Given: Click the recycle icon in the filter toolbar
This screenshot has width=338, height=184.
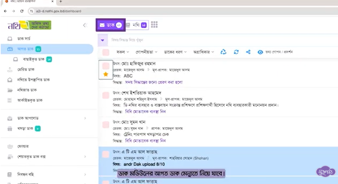Looking at the screenshot, I should click(224, 52).
